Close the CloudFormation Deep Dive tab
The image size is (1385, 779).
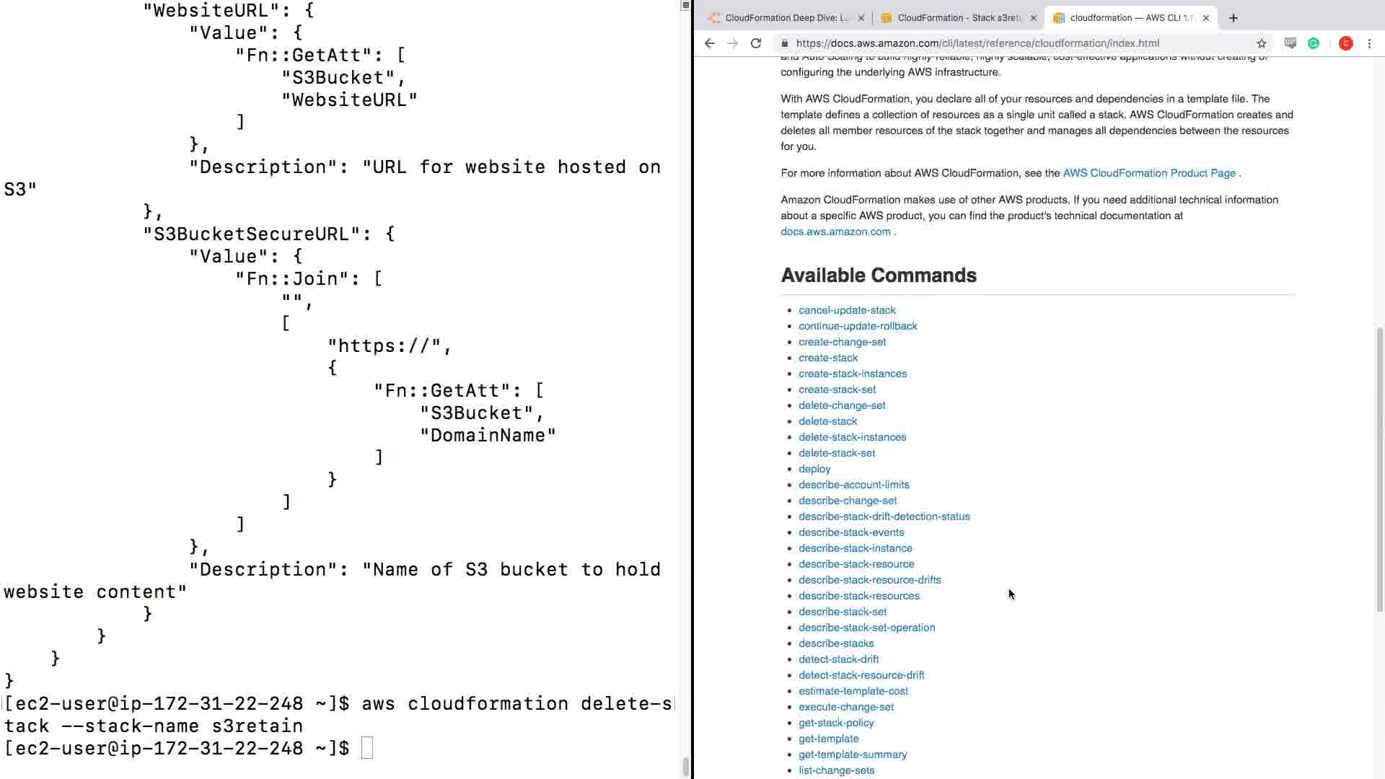pos(861,18)
